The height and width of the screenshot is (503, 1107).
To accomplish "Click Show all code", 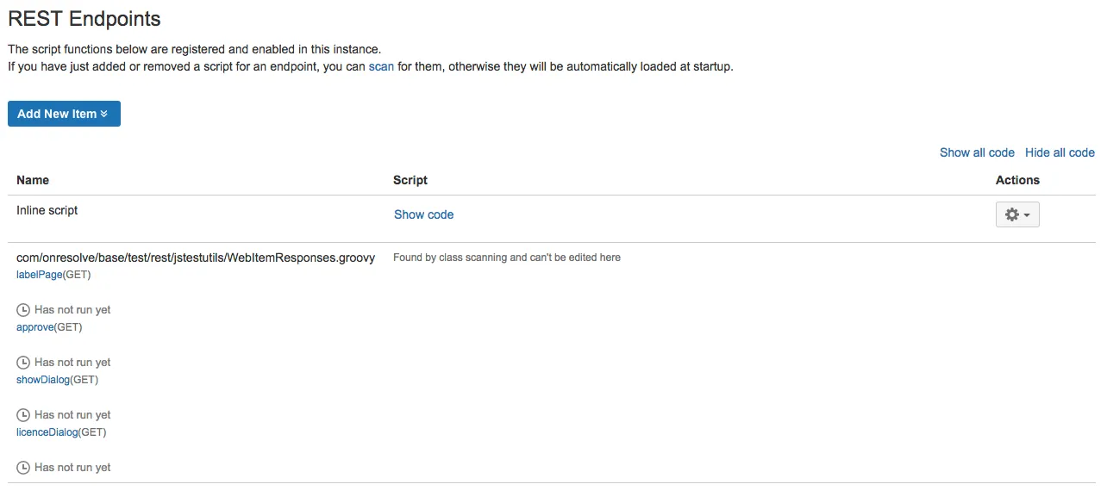I will pyautogui.click(x=977, y=152).
